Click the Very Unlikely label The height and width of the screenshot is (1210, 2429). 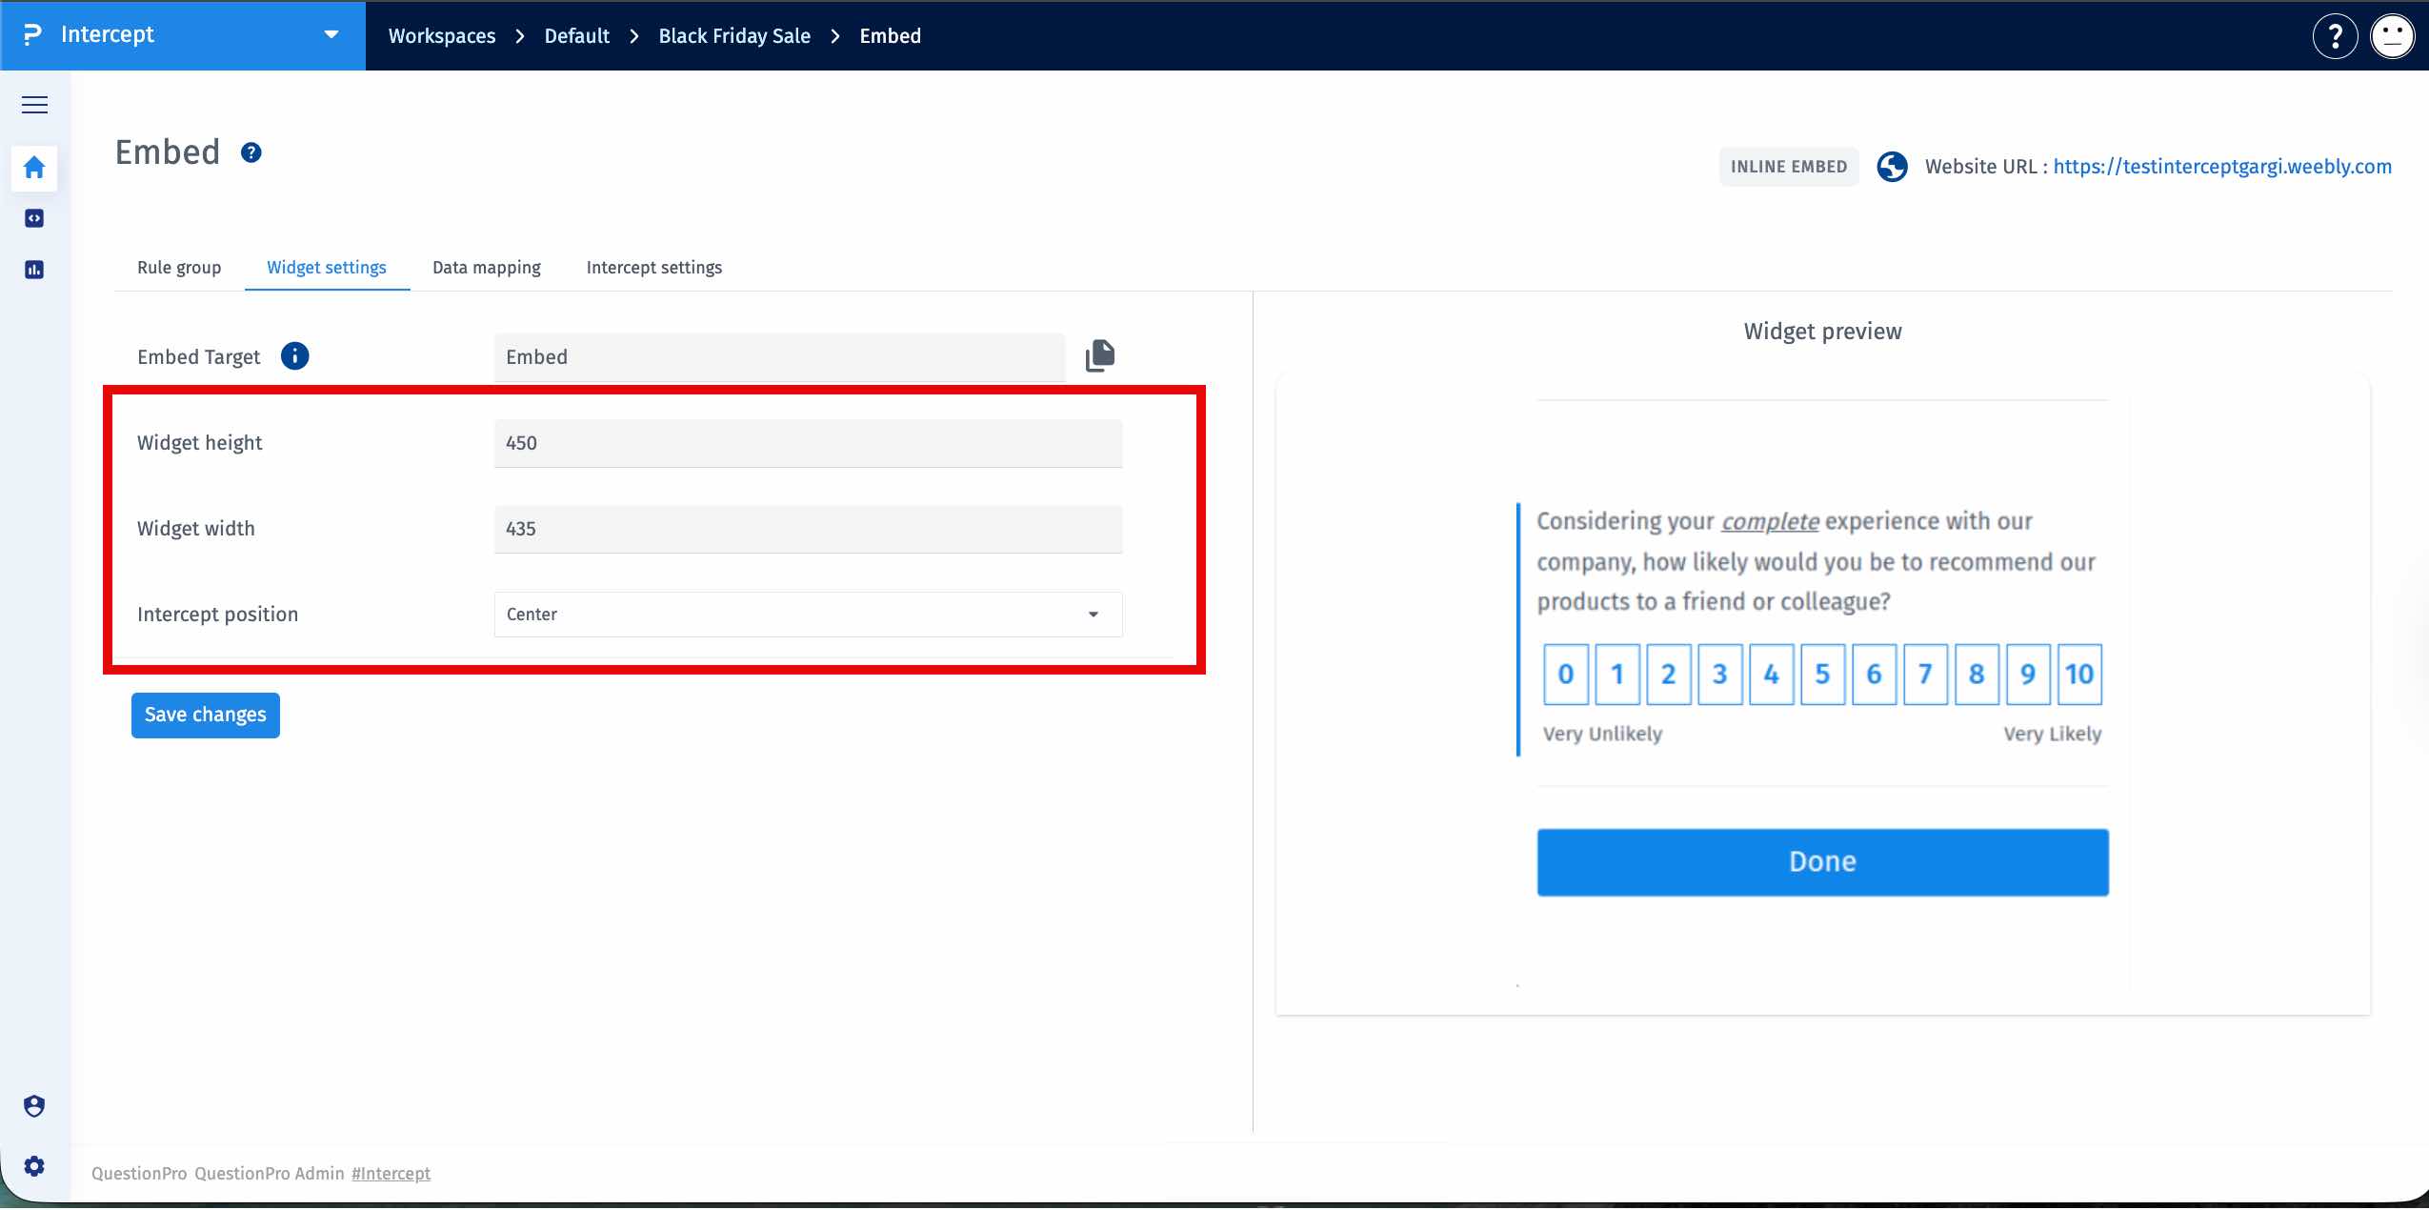point(1602,734)
